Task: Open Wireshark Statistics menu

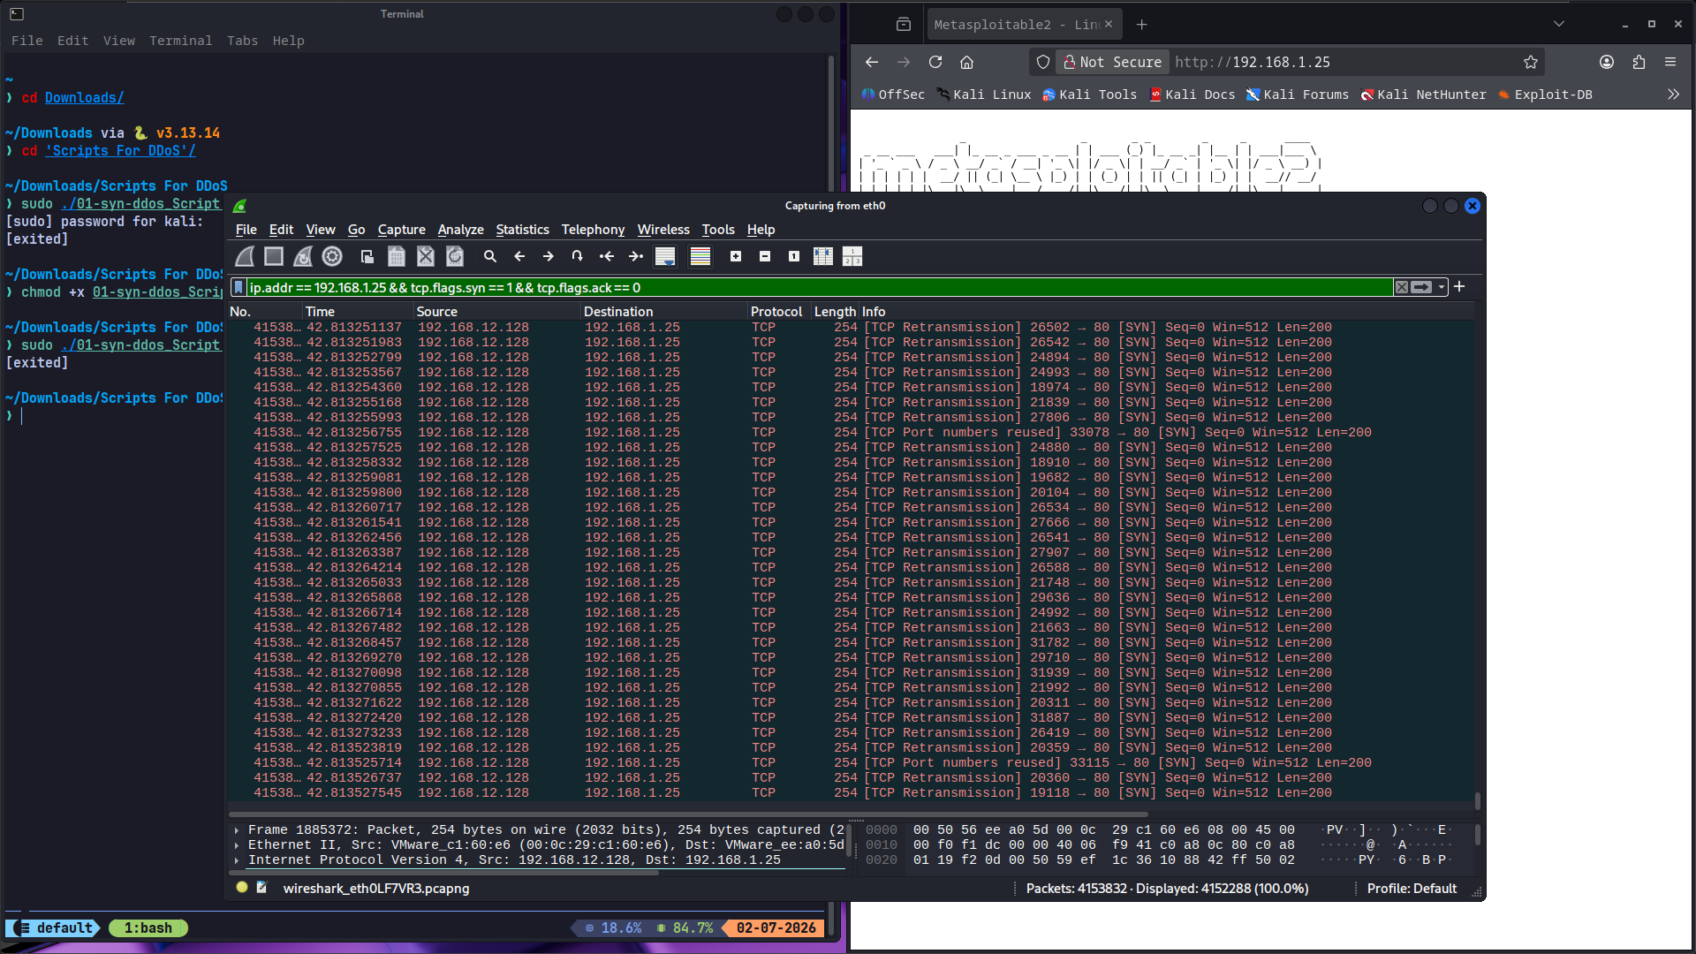Action: click(522, 230)
